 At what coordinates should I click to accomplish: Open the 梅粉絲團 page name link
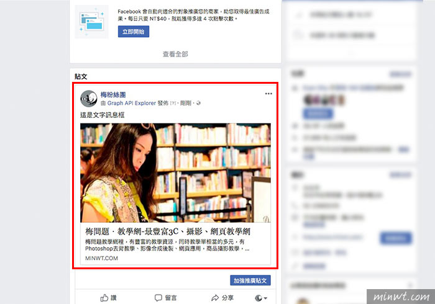point(113,95)
